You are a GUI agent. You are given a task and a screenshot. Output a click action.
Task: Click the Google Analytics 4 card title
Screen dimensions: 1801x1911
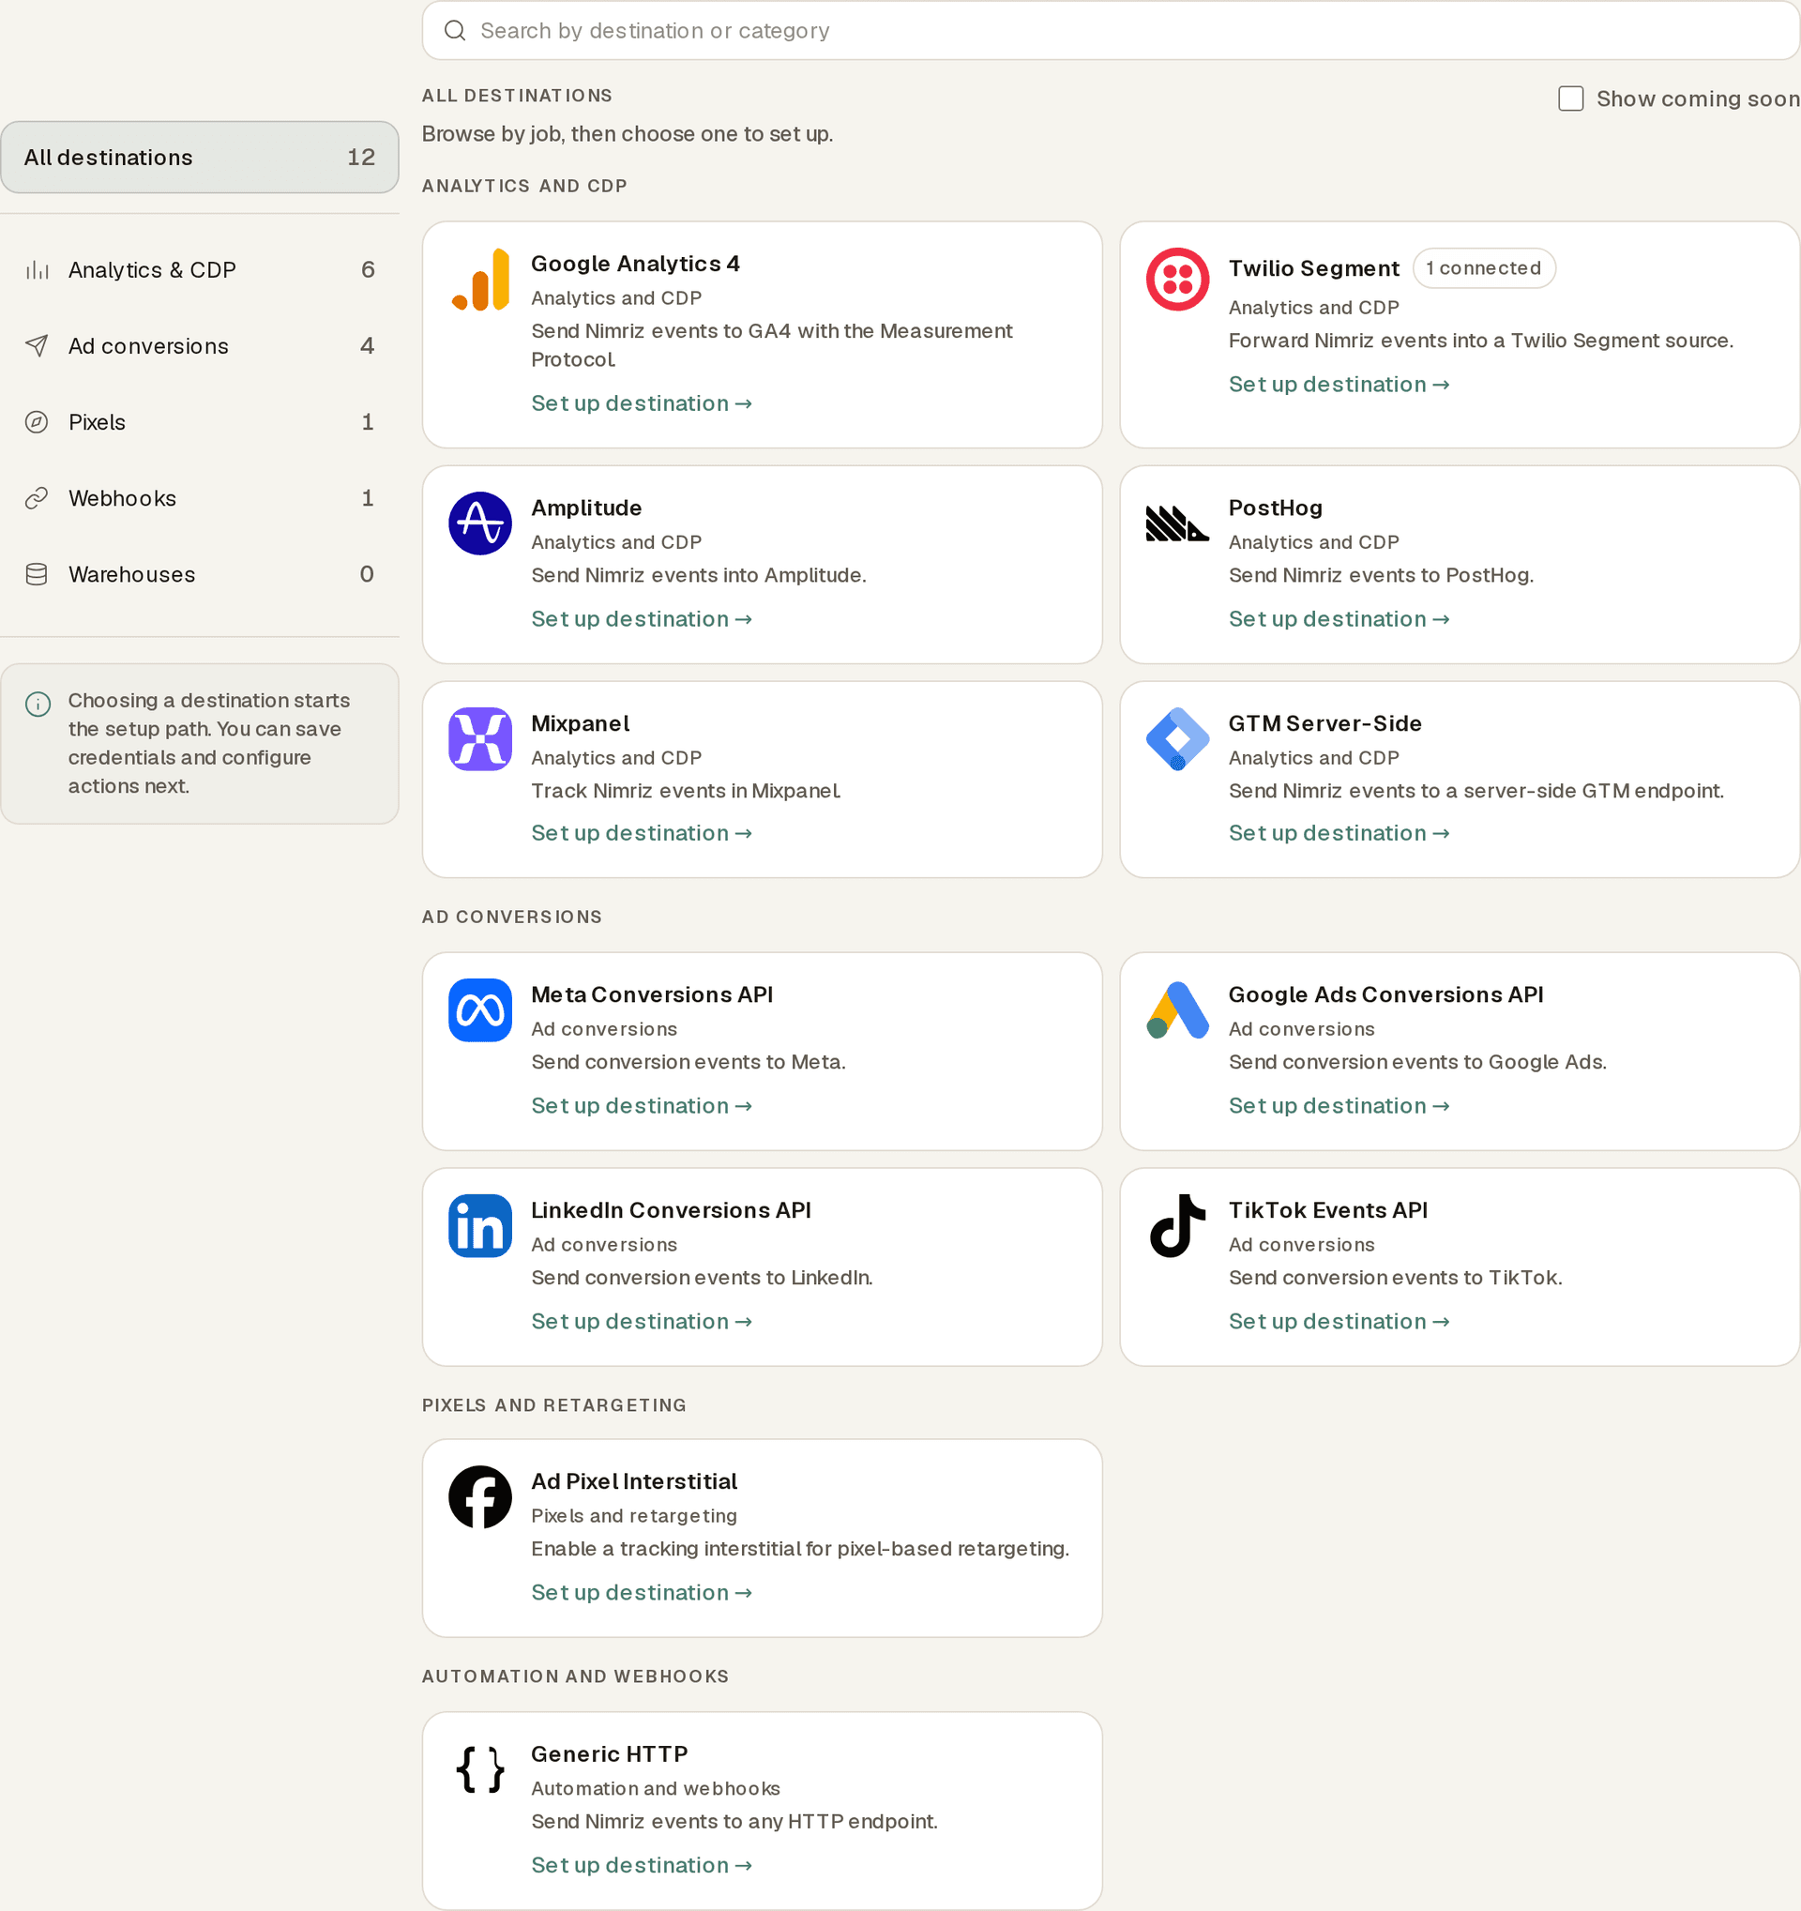pos(635,264)
